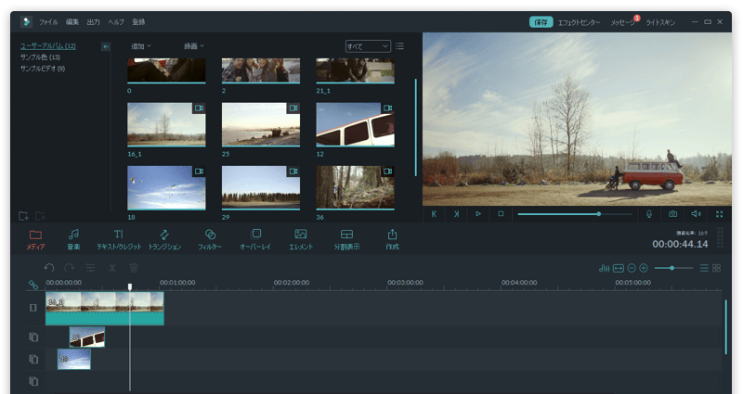The width and height of the screenshot is (743, 394).
Task: Expand the 追加 (Add) dropdown
Action: coord(140,45)
